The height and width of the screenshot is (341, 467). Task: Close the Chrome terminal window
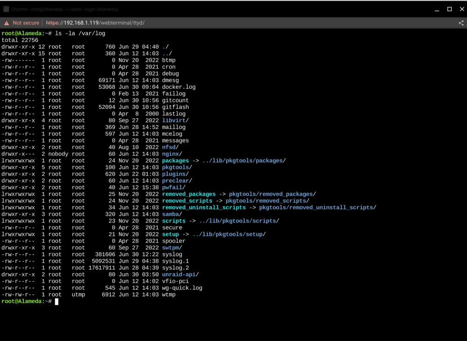pos(462,9)
